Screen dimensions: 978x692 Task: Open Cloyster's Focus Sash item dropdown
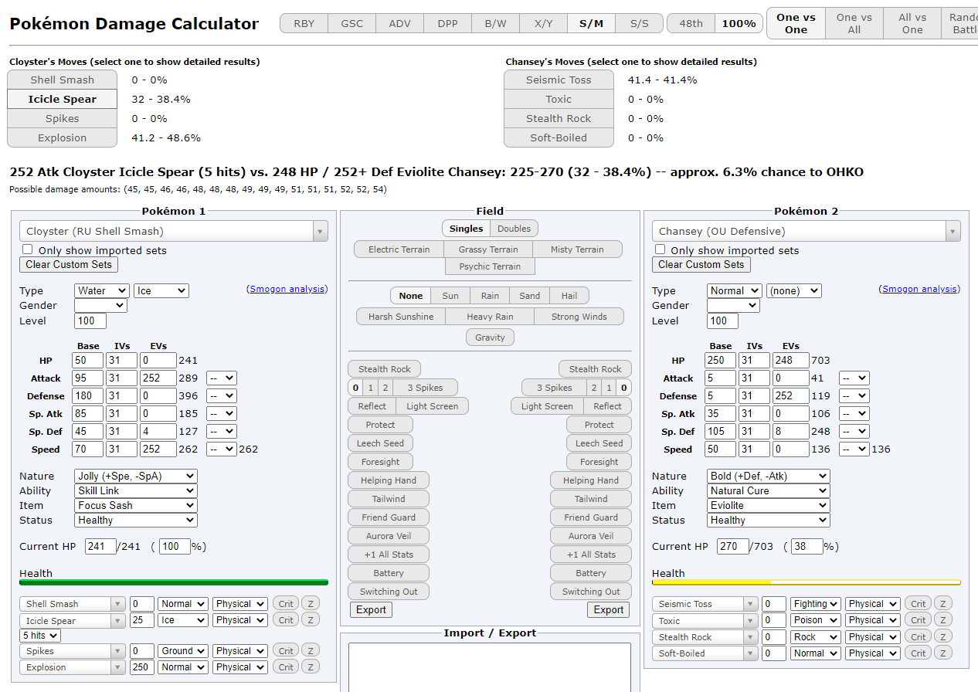point(136,506)
